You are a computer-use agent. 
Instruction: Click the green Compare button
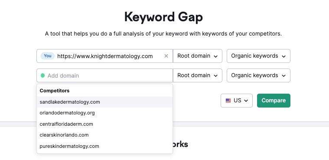[274, 101]
